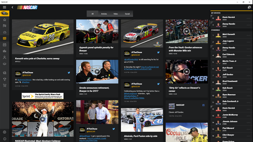
Task: Select Denny Hamlin under My Drivers
Action: coord(231,25)
